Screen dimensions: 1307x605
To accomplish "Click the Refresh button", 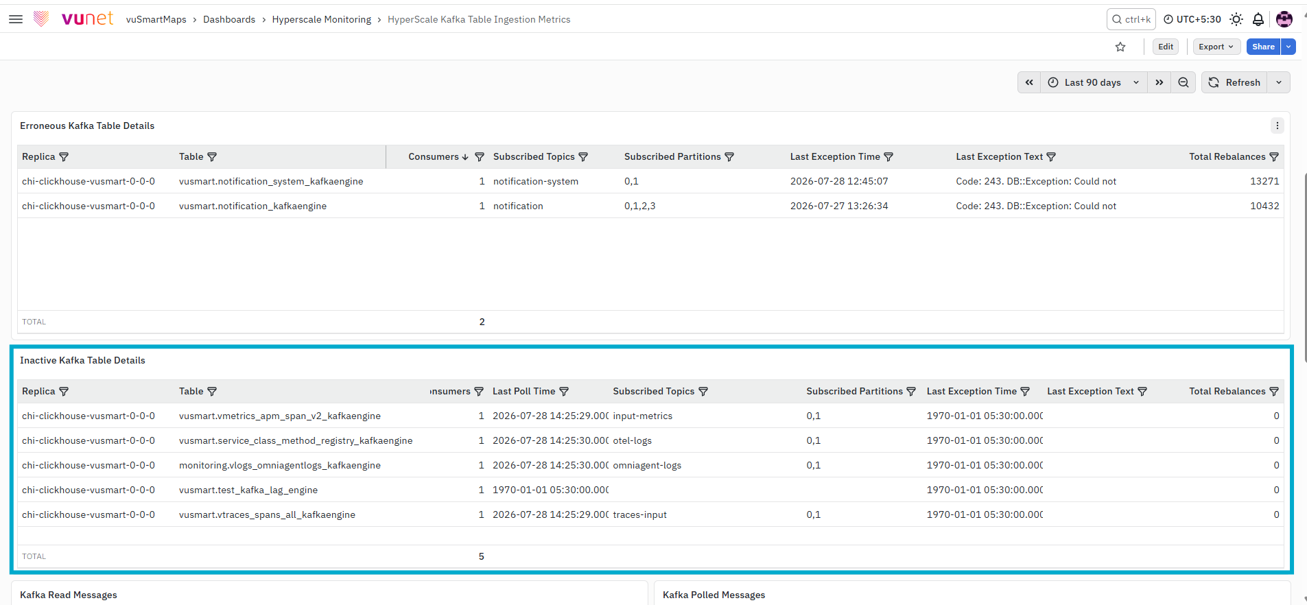I will [x=1235, y=82].
